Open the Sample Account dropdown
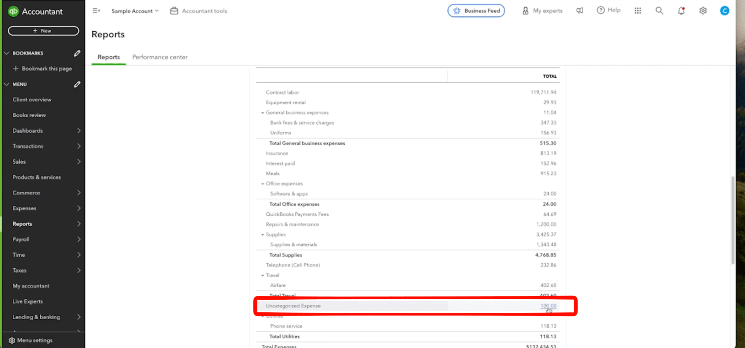The width and height of the screenshot is (745, 348). pos(135,11)
